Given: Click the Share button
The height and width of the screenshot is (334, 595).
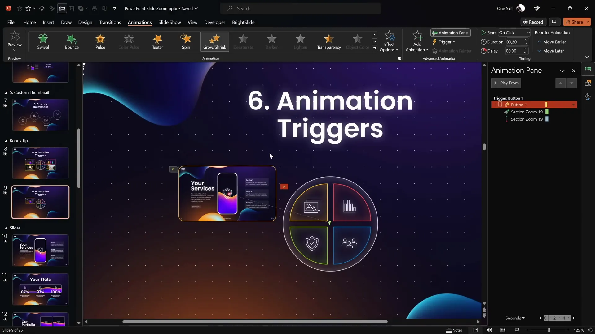Looking at the screenshot, I should 574,22.
